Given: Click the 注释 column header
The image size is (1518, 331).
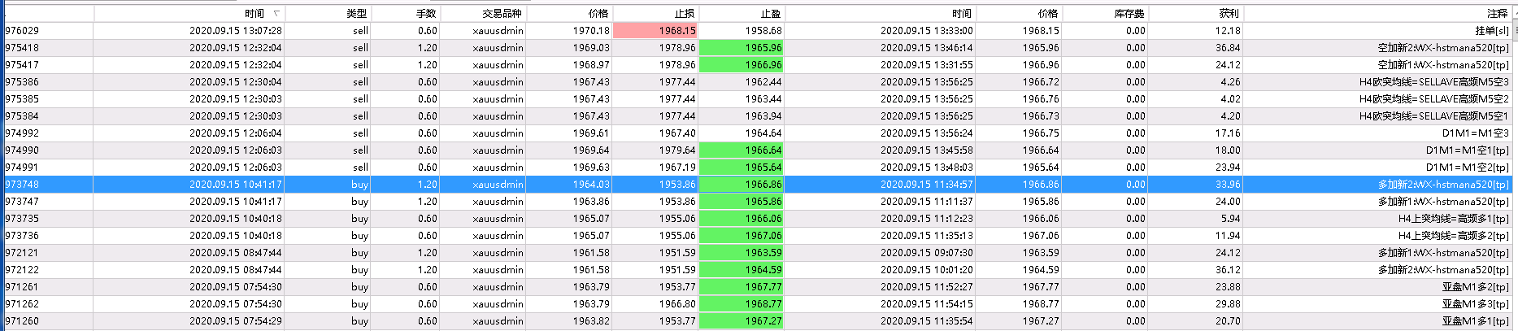Looking at the screenshot, I should [x=1498, y=13].
